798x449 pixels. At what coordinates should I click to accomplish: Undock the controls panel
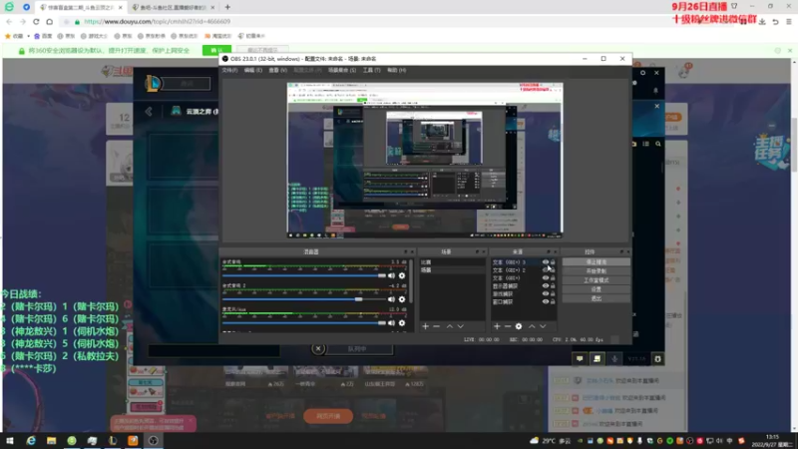[x=621, y=252]
